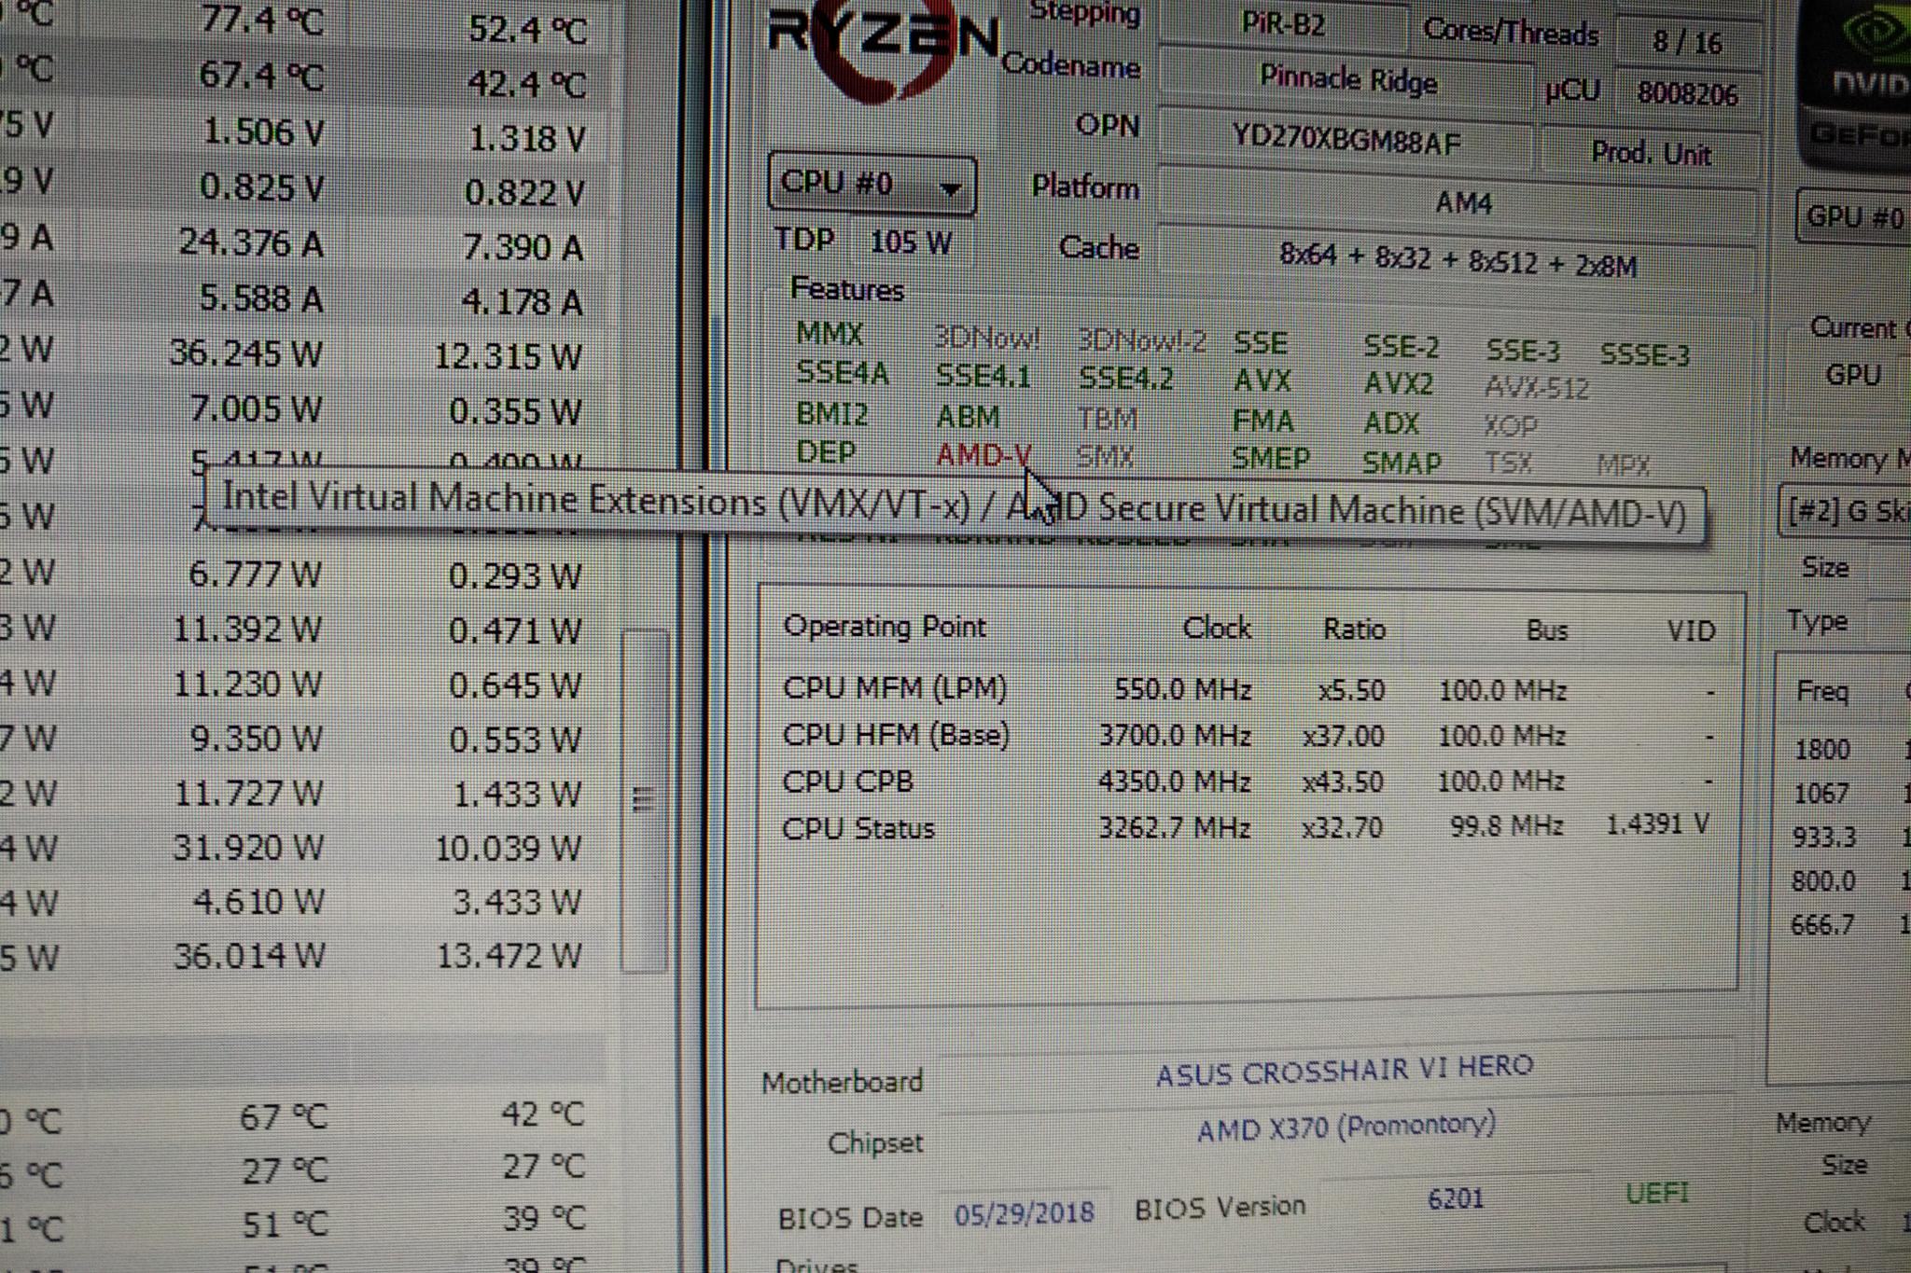The height and width of the screenshot is (1273, 1911).
Task: Click the SSE4A feature label
Action: click(x=842, y=373)
